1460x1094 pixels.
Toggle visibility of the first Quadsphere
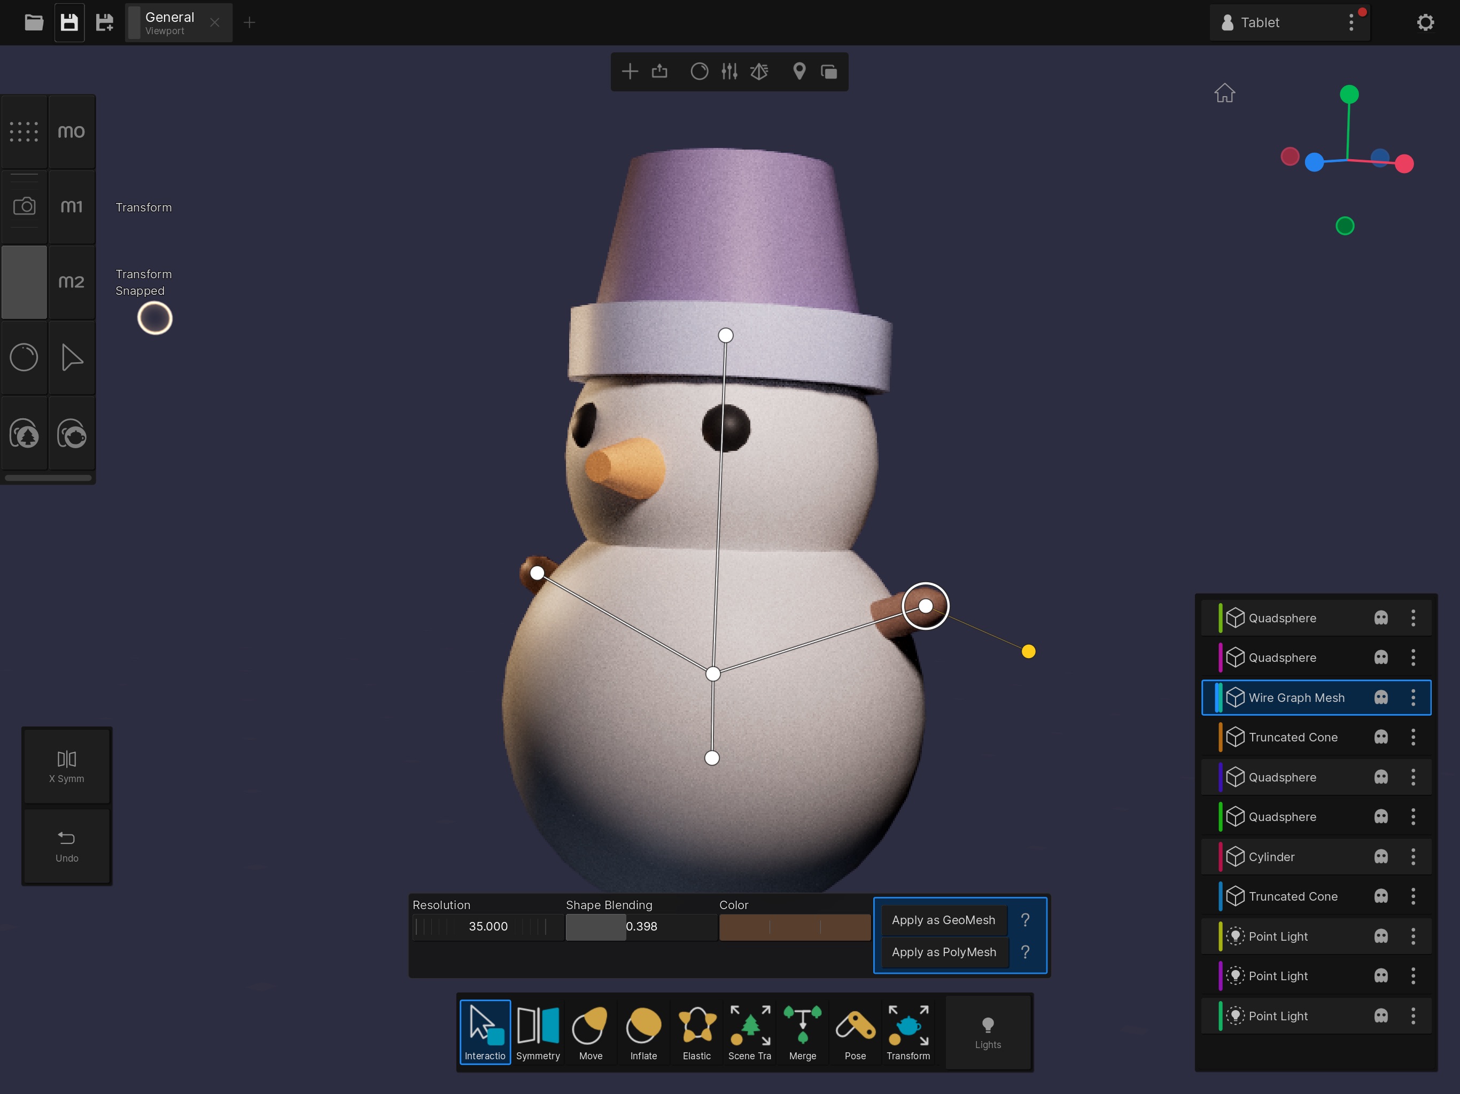point(1381,618)
